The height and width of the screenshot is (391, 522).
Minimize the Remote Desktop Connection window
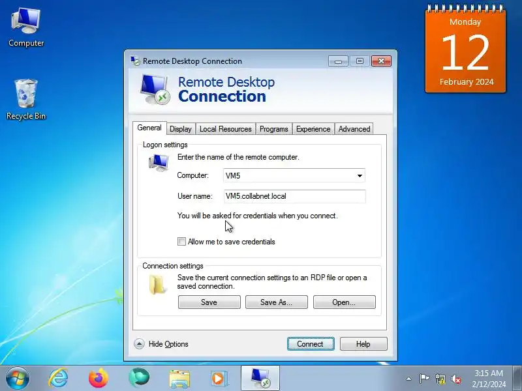[x=338, y=61]
